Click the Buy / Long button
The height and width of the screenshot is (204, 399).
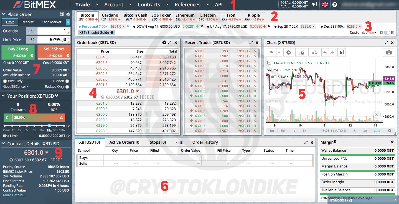[x=18, y=52]
